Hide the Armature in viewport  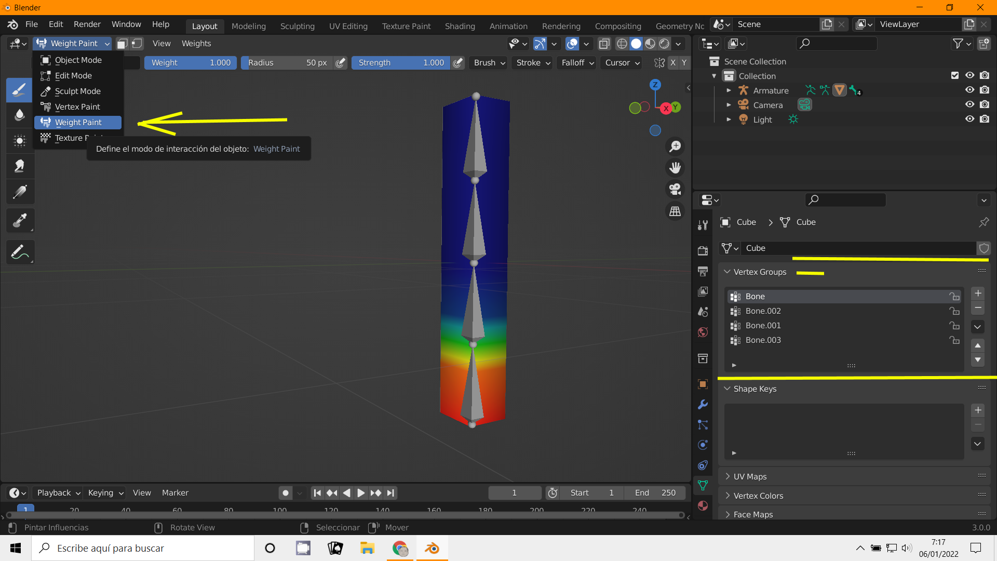[969, 90]
